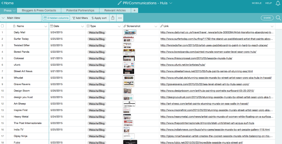282x144 pixels.
Task: Open Street Art News screenshot thumbnail
Action: (x=129, y=71)
